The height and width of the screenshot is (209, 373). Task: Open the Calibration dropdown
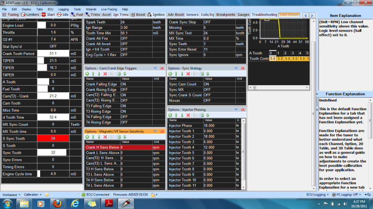coord(33,195)
